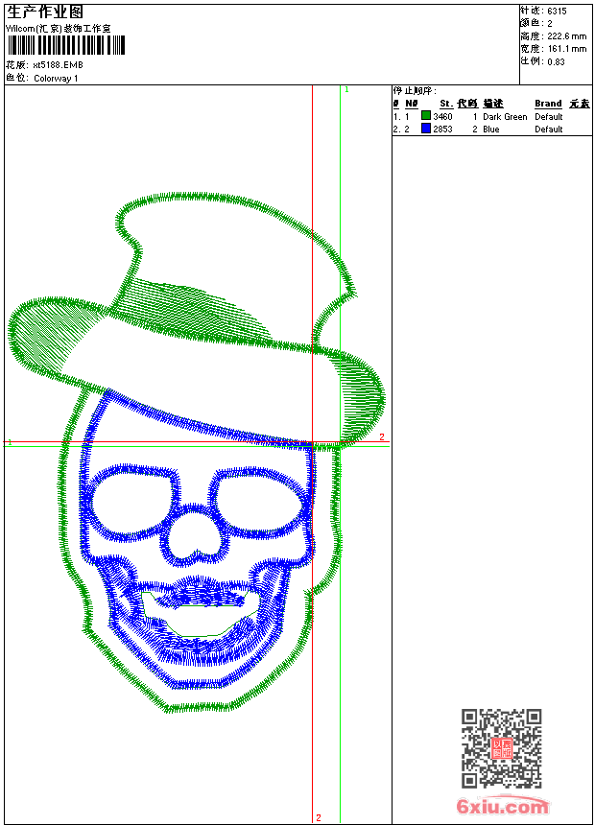Select stop sequence row 1 Dark Green

point(505,116)
